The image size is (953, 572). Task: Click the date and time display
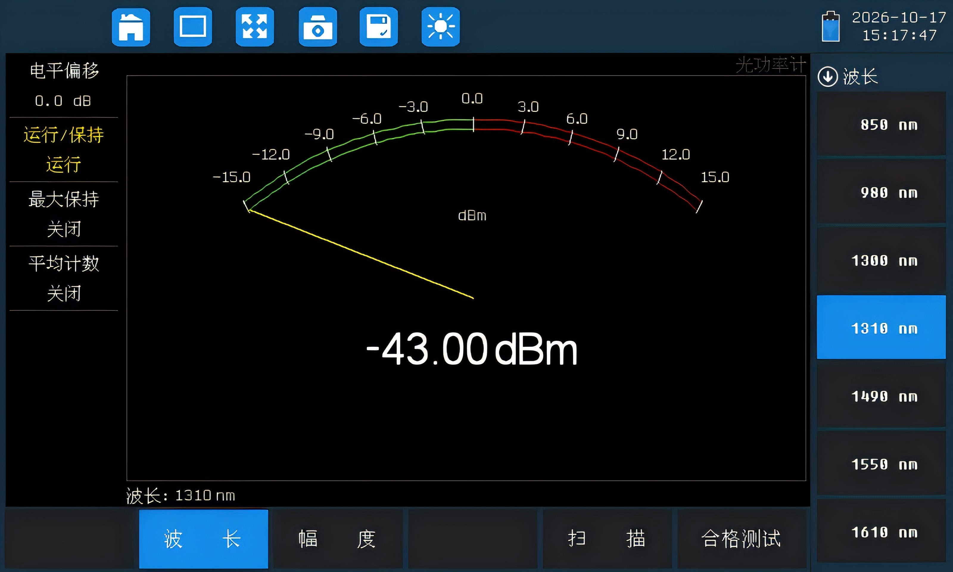pos(899,26)
